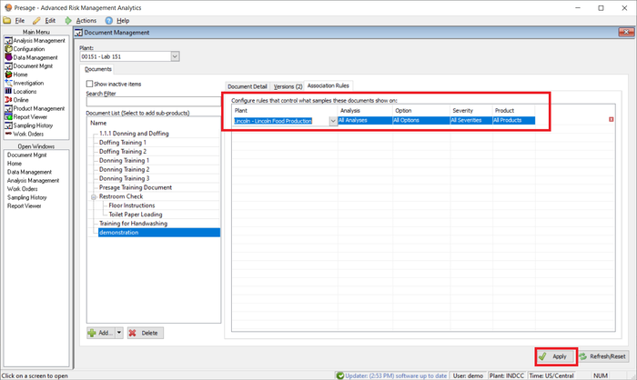637x380 pixels.
Task: Collapse the Restroom Check tree node
Action: 93,196
